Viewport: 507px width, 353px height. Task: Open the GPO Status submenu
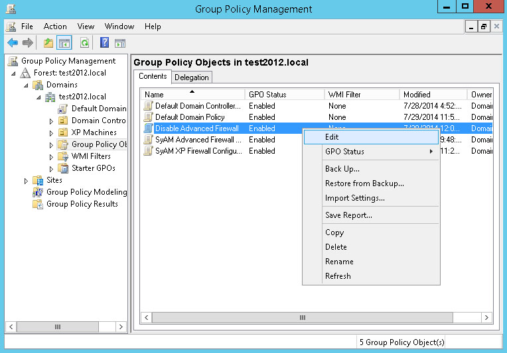(344, 152)
